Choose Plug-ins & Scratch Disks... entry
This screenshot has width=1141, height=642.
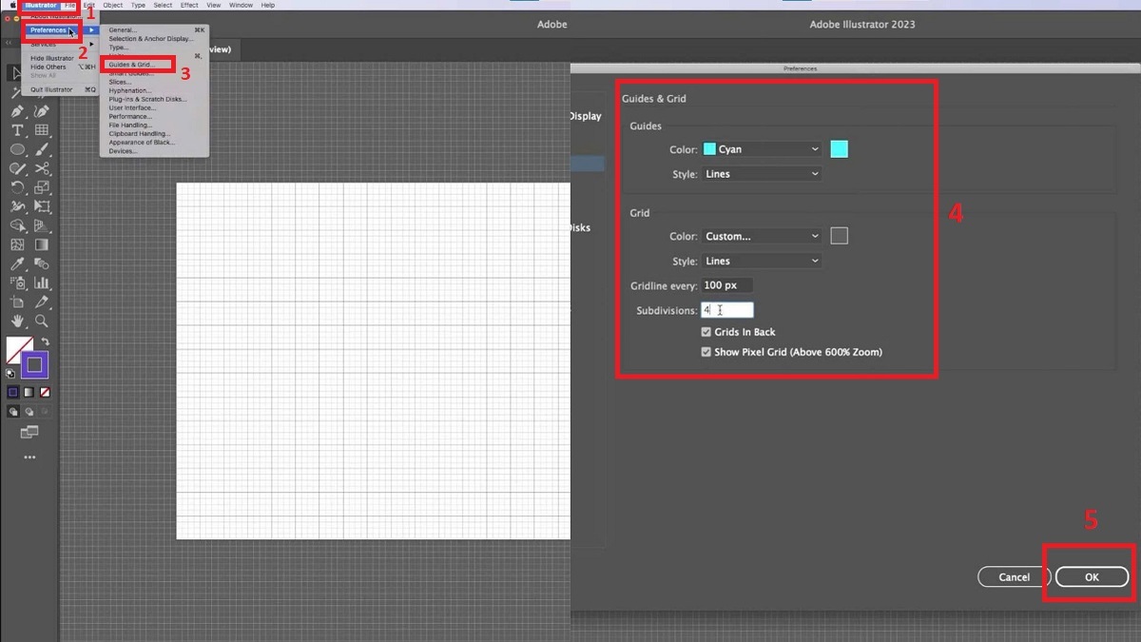(147, 99)
